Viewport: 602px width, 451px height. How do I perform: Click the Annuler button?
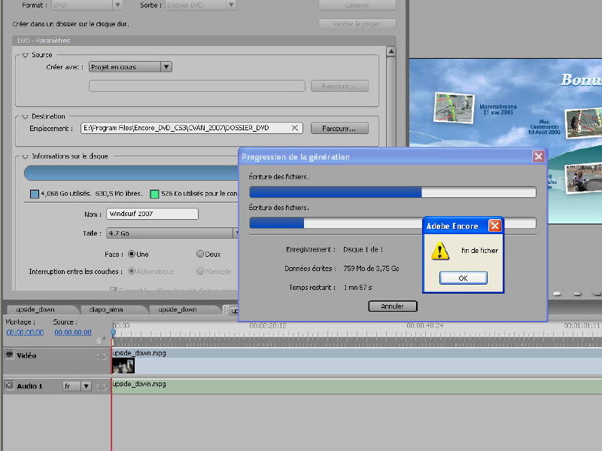point(392,306)
